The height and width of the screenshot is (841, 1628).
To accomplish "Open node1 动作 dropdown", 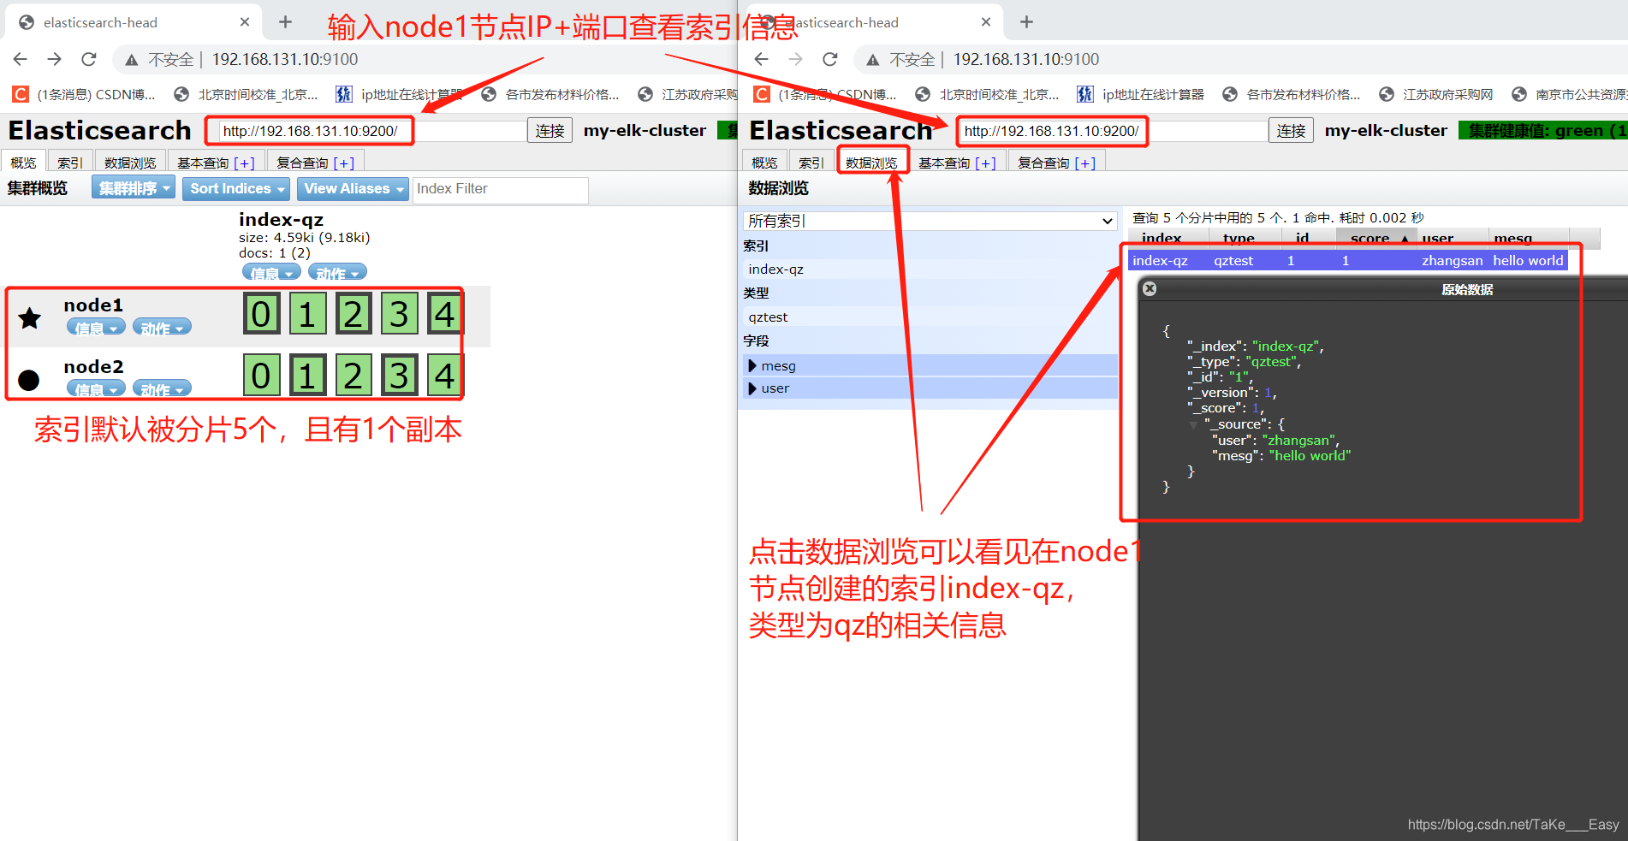I will click(x=162, y=328).
